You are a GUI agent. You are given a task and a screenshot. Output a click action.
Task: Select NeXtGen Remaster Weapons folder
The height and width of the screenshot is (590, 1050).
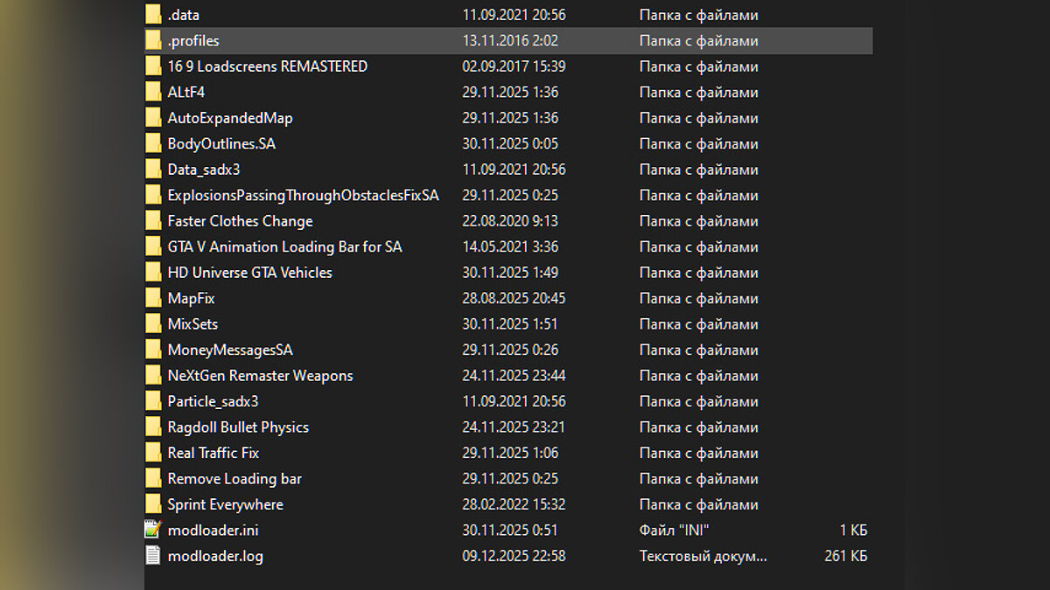click(x=260, y=376)
